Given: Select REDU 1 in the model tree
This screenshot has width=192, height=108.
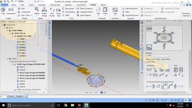Looking at the screenshot, I should click(x=23, y=50).
